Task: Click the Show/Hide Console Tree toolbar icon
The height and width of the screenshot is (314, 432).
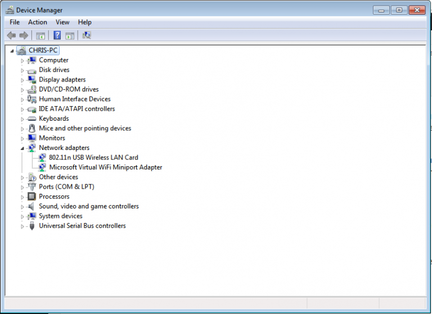Action: (40, 35)
